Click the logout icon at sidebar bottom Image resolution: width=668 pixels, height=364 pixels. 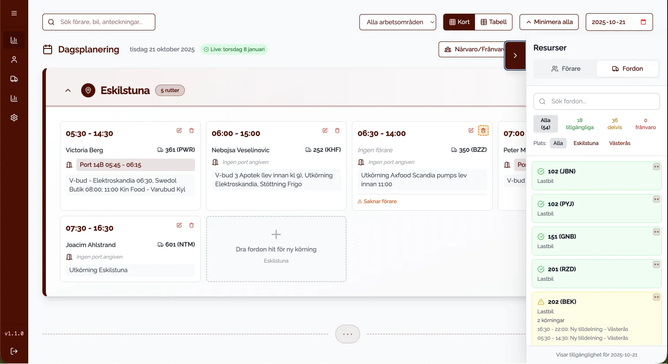pos(14,351)
